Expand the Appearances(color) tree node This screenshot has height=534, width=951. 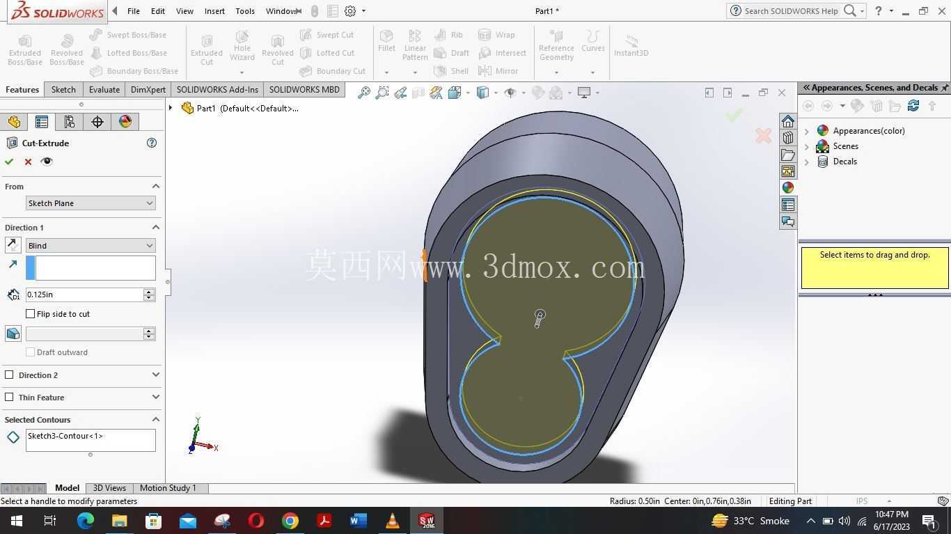tap(807, 131)
